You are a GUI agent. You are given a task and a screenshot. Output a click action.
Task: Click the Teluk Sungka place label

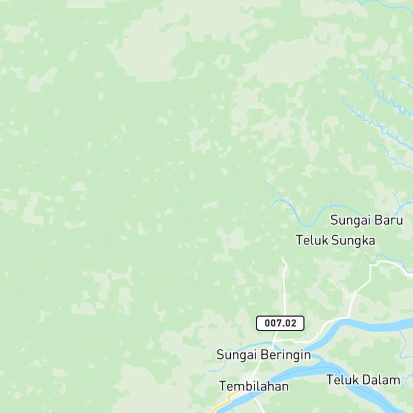click(x=335, y=240)
